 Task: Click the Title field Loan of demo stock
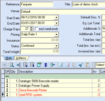[89, 4]
